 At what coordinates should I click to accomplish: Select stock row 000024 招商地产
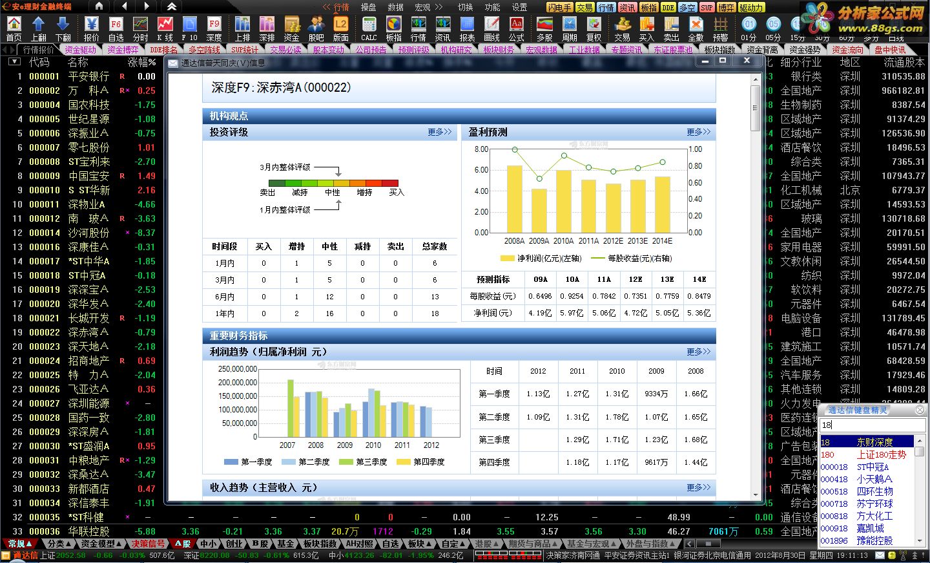tap(81, 361)
